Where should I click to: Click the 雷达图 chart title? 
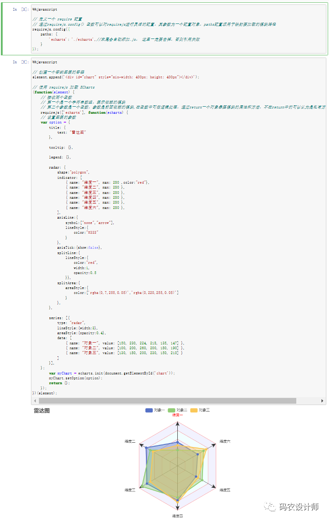pos(42,411)
